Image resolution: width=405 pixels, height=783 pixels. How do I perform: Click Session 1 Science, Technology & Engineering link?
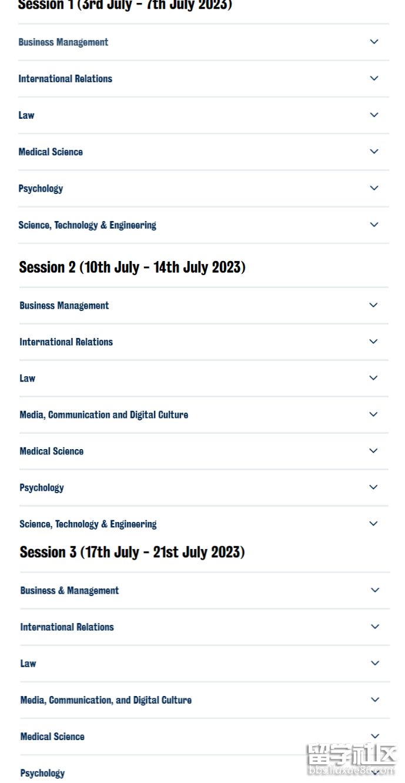[x=87, y=225]
